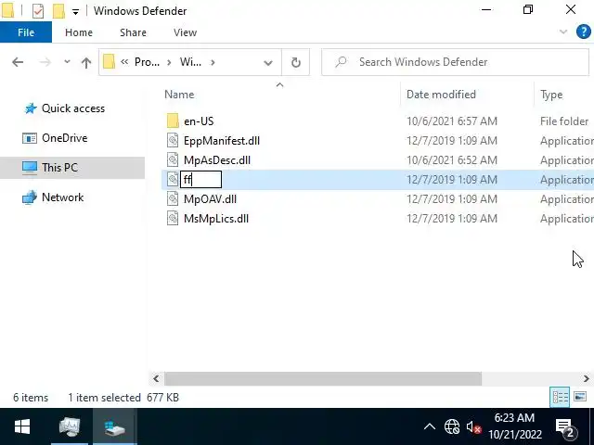Click the MpOAV.dll file icon
Screen dimensions: 594x445
[x=173, y=199]
